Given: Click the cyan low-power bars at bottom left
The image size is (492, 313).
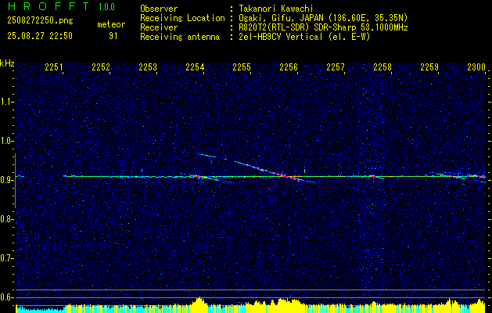Looking at the screenshot, I should click(x=40, y=309).
